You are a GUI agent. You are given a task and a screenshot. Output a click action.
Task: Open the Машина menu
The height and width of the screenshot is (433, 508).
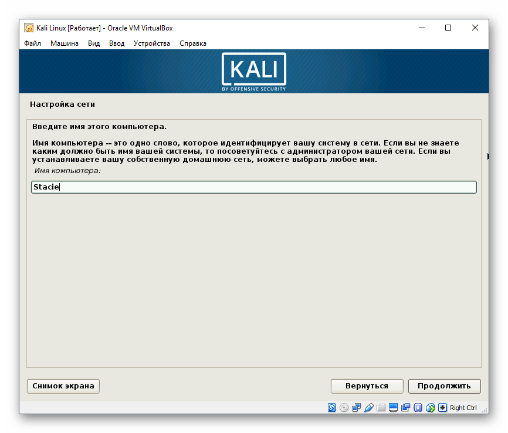[x=65, y=43]
